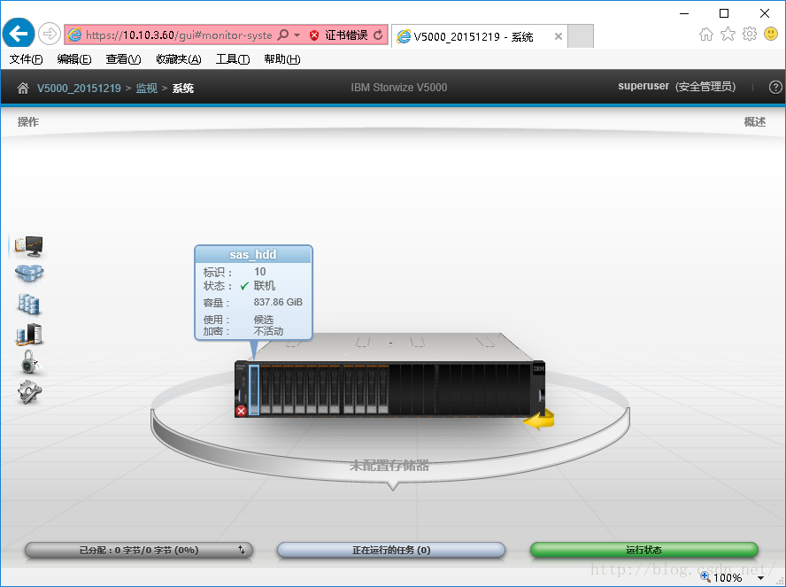Open the help question mark icon

775,88
